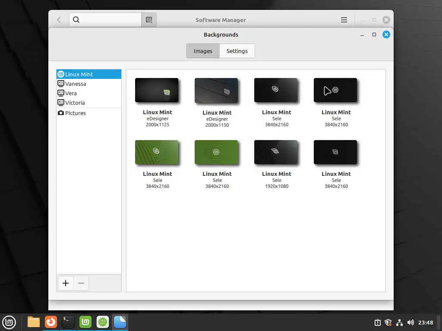Switch to the Settings tab
Screen dimensions: 442x331
(237, 51)
